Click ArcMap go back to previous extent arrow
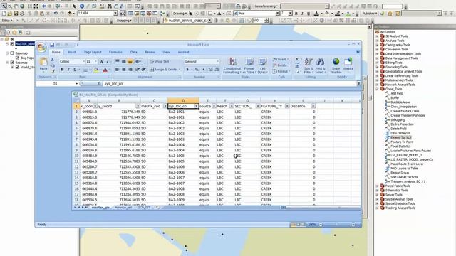This screenshot has width=456, height=256. pos(43,6)
